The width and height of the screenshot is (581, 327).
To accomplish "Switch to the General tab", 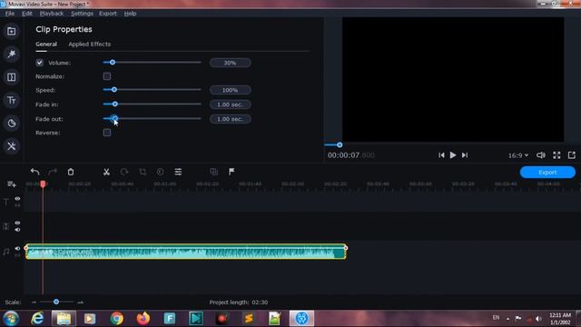I will click(46, 45).
